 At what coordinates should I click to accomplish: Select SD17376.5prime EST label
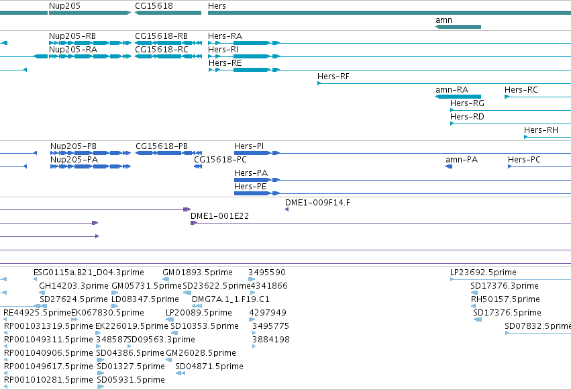[507, 313]
